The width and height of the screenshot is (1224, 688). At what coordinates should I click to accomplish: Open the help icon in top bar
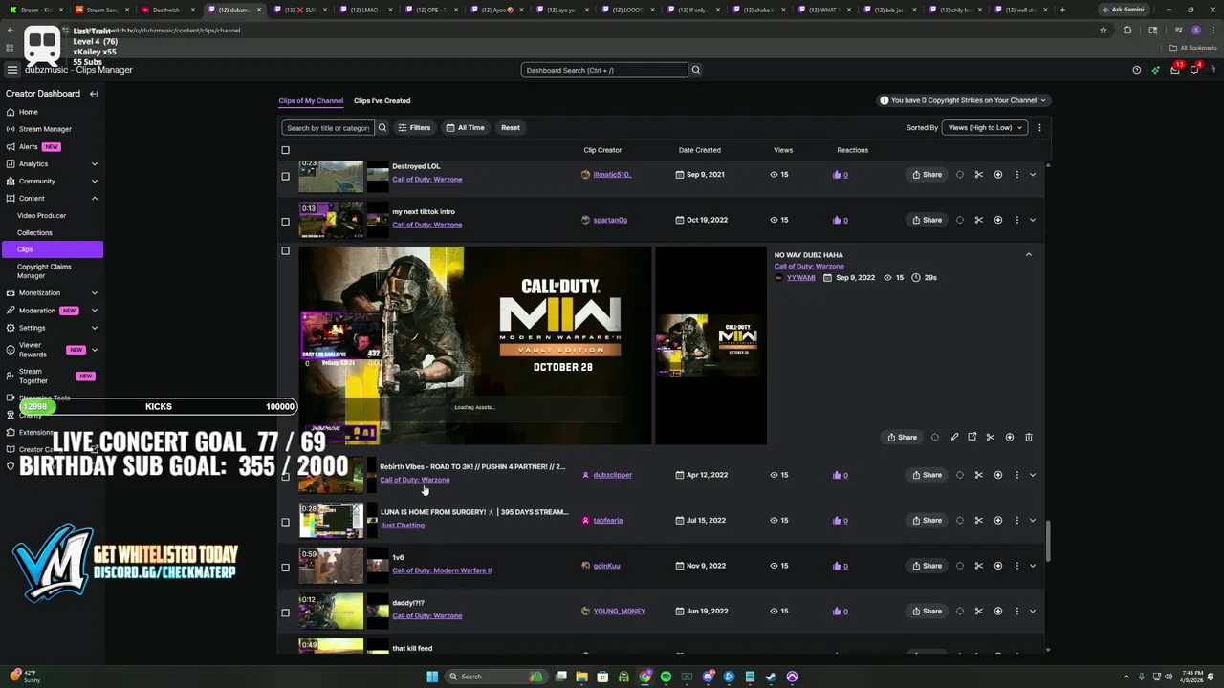pos(1136,70)
